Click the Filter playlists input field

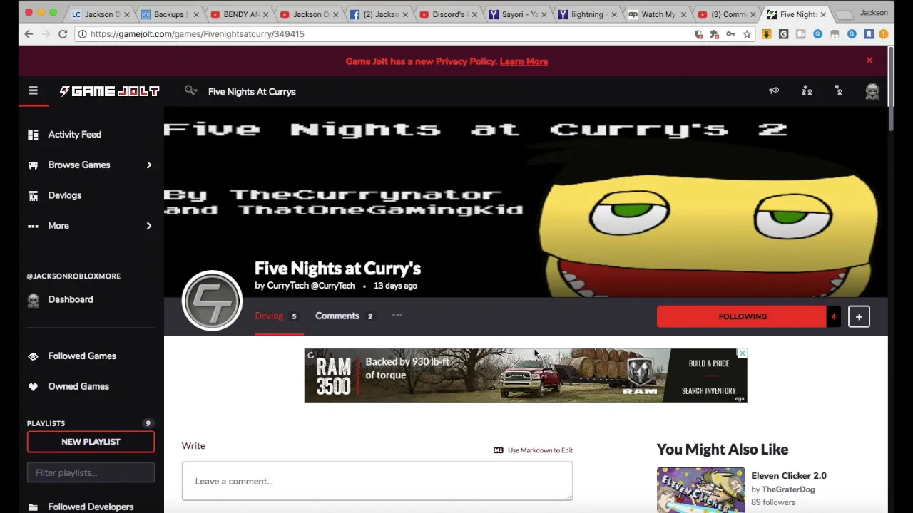(91, 472)
